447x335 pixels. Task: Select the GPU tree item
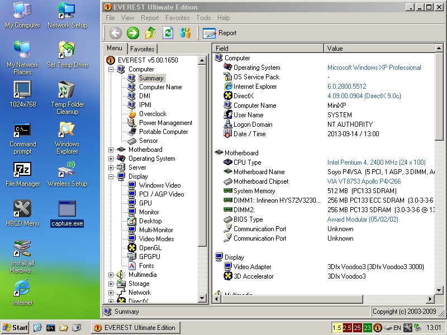pyautogui.click(x=145, y=203)
